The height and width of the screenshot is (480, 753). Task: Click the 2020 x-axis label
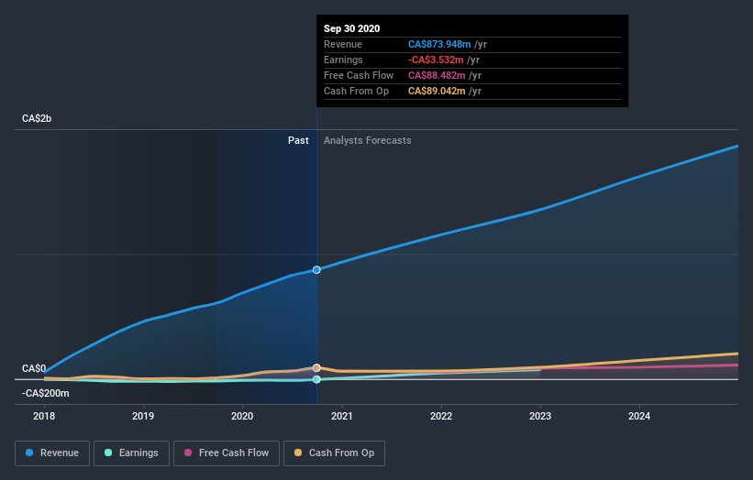(242, 416)
